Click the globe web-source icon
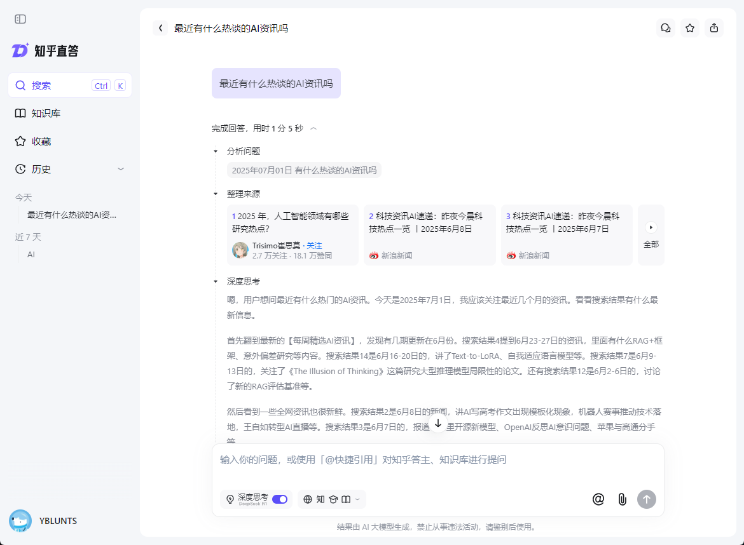 pos(308,499)
